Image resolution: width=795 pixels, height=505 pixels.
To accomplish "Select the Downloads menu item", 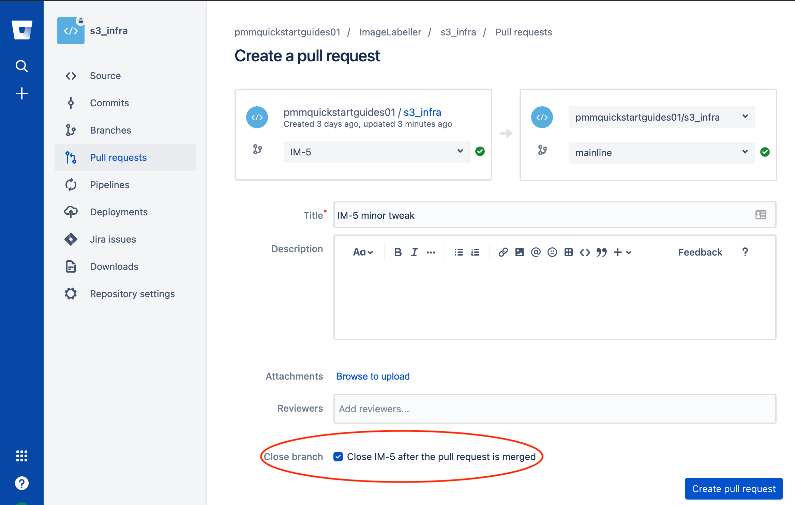I will [114, 266].
